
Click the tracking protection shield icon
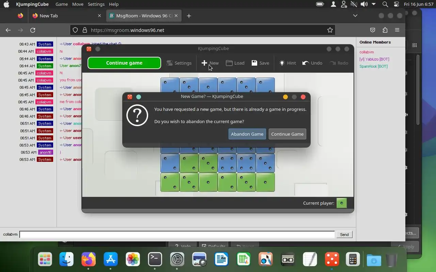click(75, 30)
